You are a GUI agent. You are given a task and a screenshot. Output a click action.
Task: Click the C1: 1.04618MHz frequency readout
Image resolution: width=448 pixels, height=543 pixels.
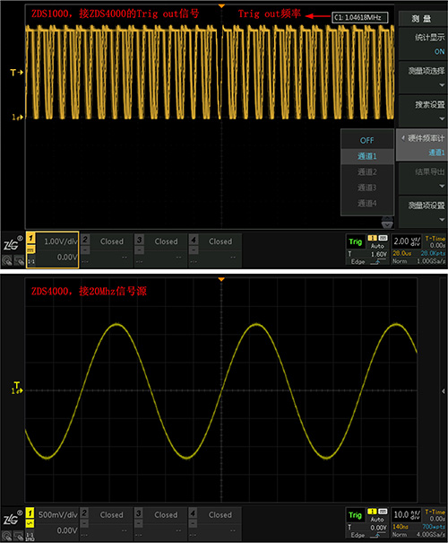click(360, 17)
